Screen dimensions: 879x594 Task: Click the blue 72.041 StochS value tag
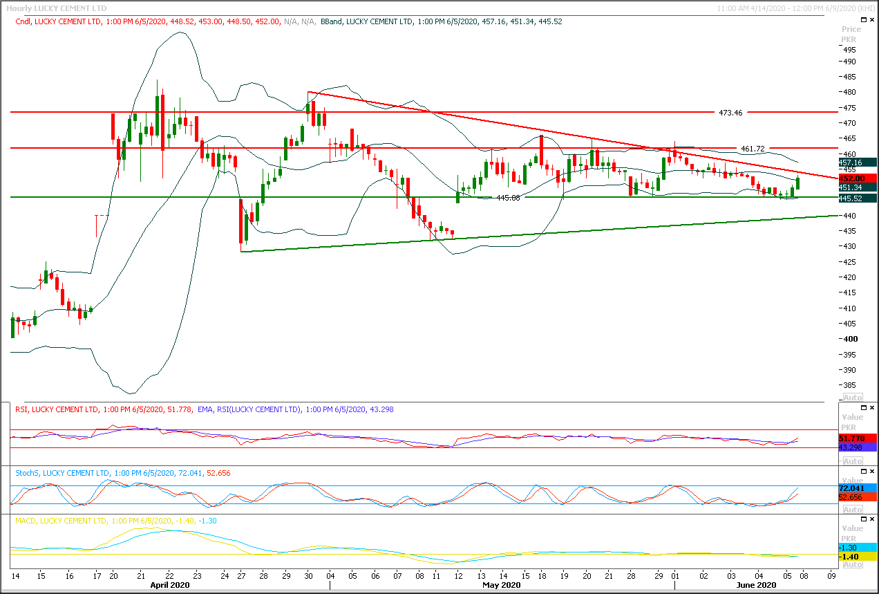tap(858, 488)
